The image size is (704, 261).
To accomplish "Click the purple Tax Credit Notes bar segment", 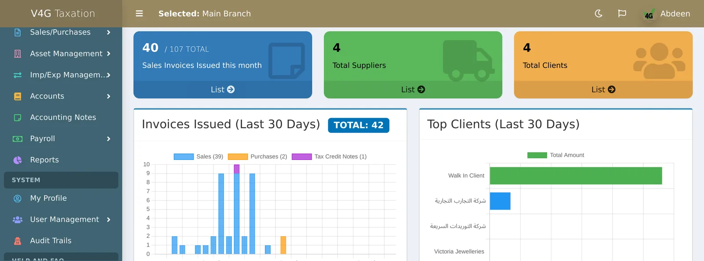I will pos(237,169).
